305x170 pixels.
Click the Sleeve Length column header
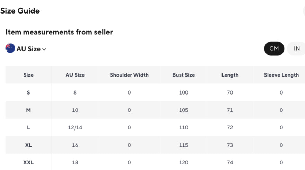click(x=281, y=75)
